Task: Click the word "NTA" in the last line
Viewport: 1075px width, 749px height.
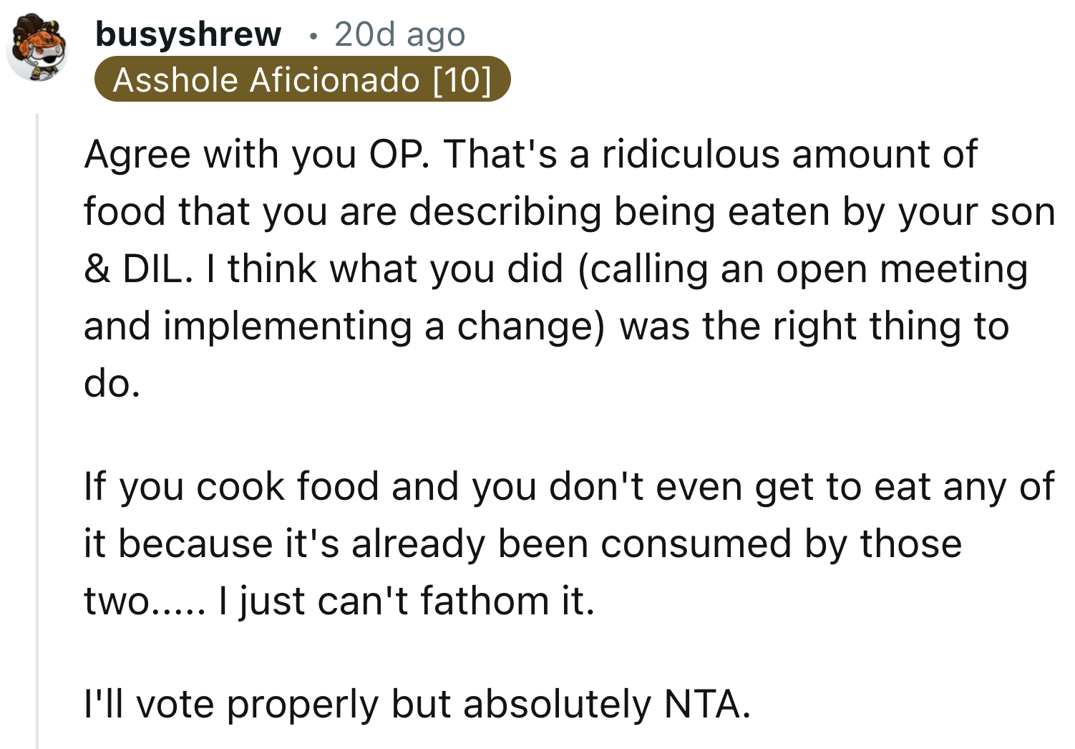Action: [707, 703]
